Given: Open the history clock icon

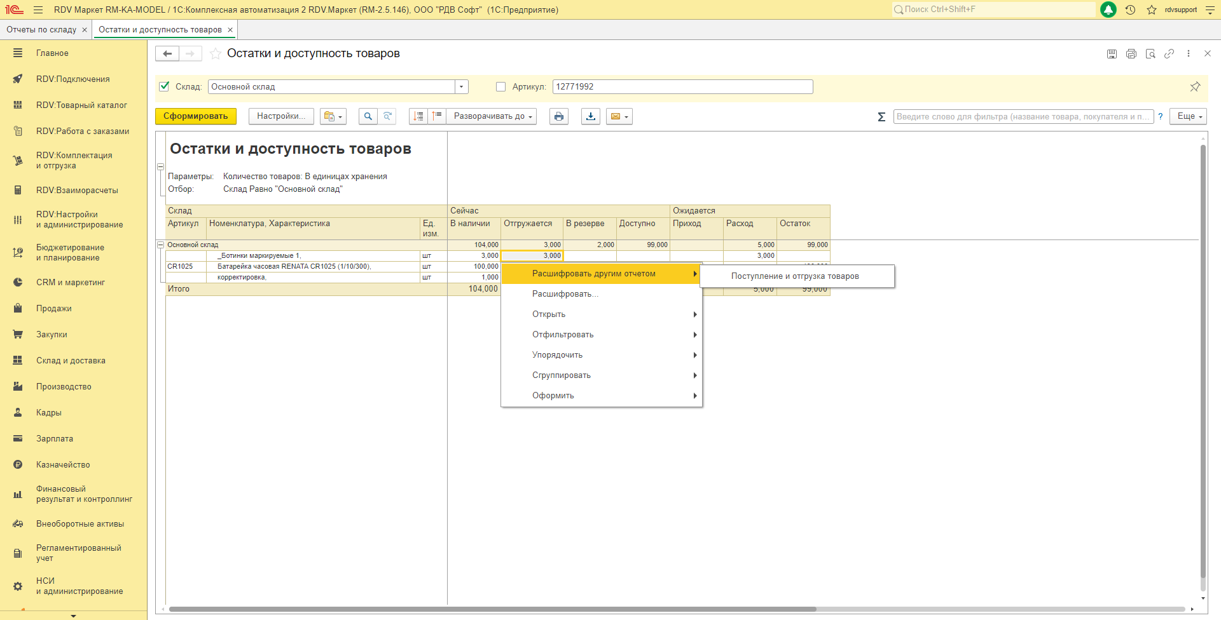Looking at the screenshot, I should coord(1130,10).
